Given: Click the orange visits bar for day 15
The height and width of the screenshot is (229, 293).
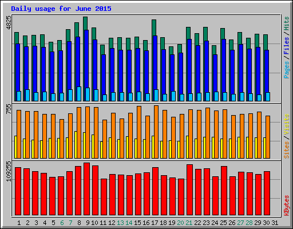Looking at the screenshot, I should click(139, 132).
